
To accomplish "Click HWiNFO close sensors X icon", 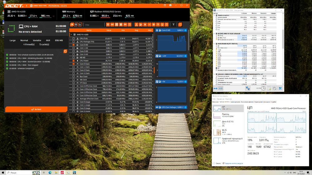I will pyautogui.click(x=280, y=88).
